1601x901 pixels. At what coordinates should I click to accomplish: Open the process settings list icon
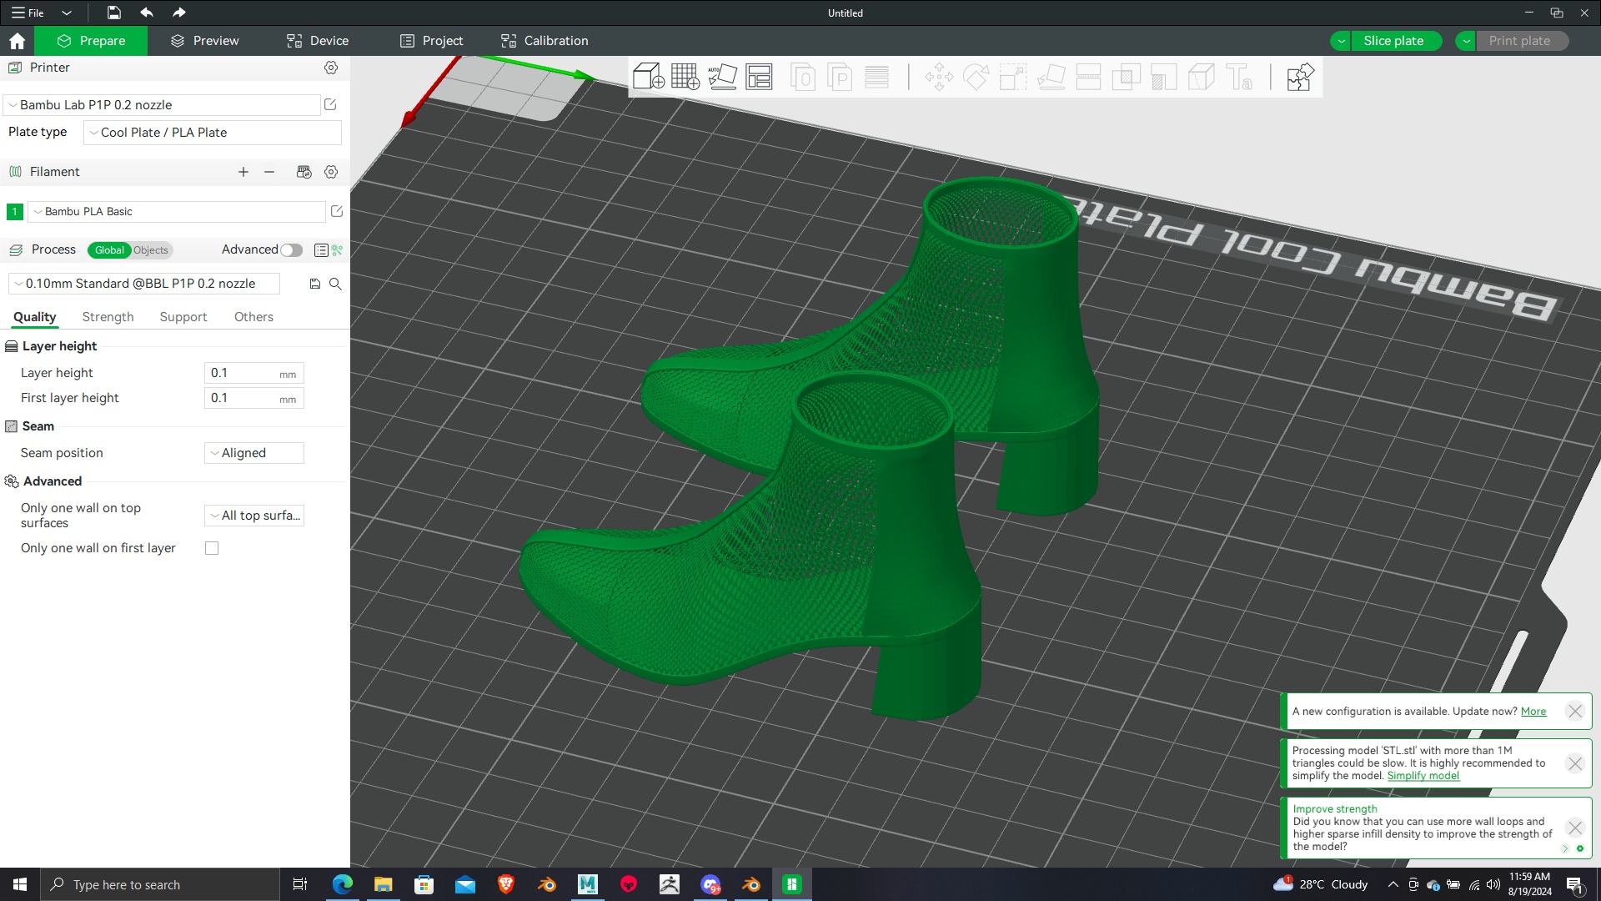pos(321,250)
